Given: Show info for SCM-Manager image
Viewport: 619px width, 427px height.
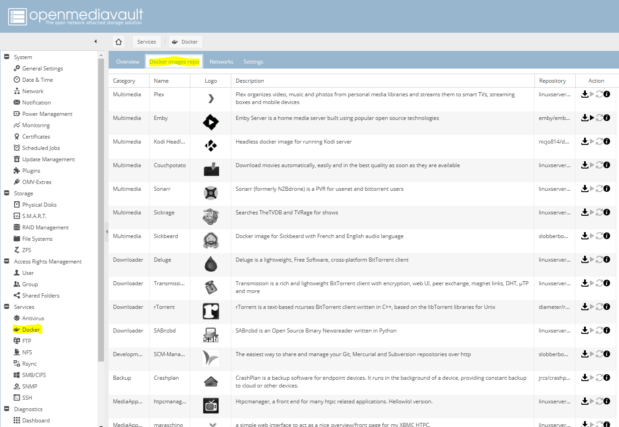Looking at the screenshot, I should [x=607, y=354].
